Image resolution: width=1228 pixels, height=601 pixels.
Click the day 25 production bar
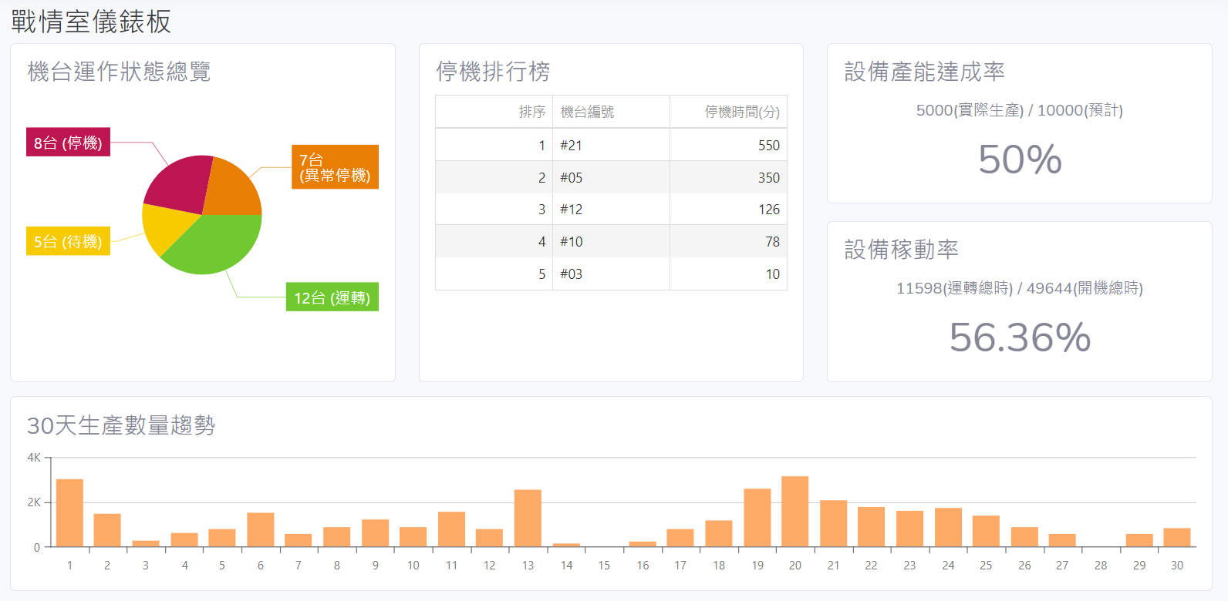987,532
